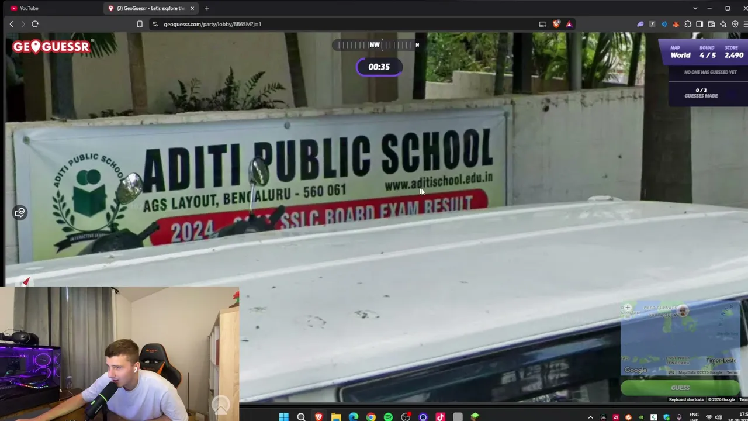Open the Google logo link on map
Viewport: 748px width, 421px height.
coord(636,370)
